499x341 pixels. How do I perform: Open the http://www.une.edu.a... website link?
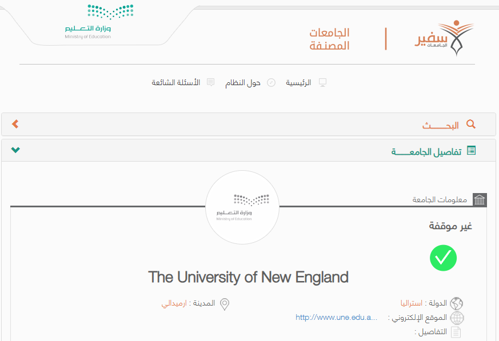[x=336, y=317]
